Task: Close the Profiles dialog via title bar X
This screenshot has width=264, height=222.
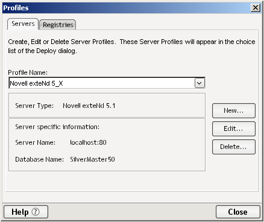Action: click(256, 8)
